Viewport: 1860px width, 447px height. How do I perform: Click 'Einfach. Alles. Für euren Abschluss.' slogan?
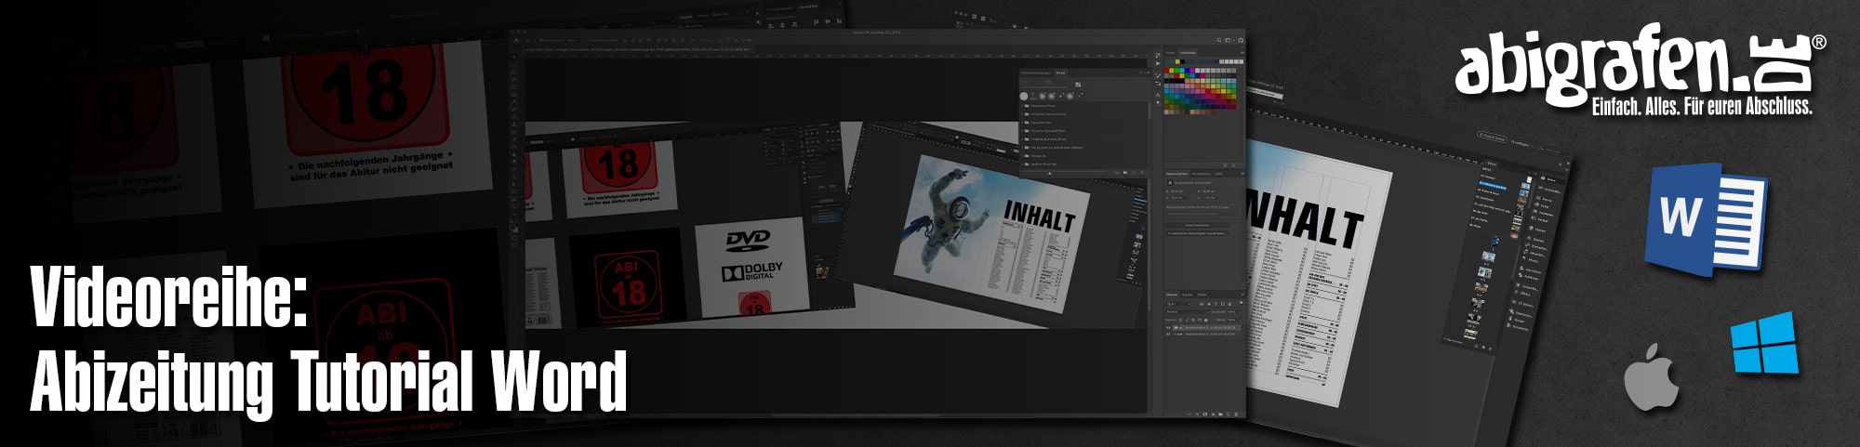point(1702,106)
